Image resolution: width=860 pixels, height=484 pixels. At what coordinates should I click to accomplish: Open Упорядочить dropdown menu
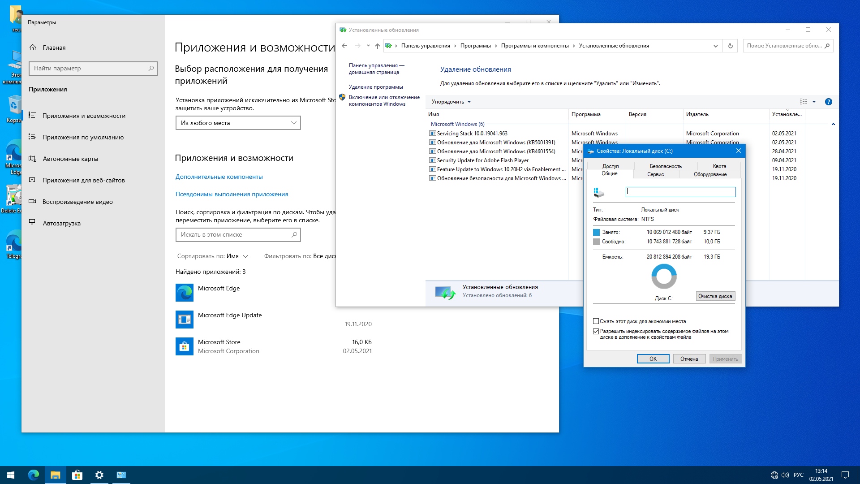point(451,102)
